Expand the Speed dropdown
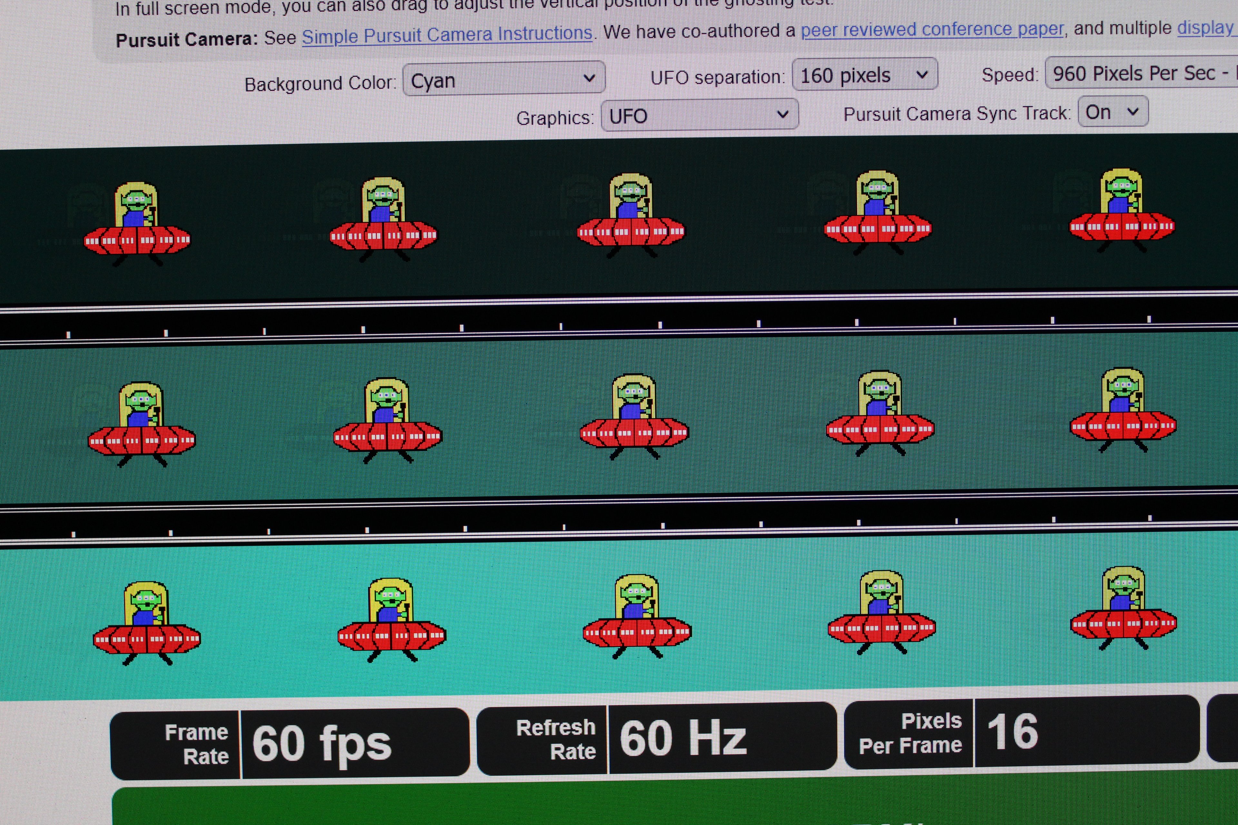 [x=1142, y=73]
